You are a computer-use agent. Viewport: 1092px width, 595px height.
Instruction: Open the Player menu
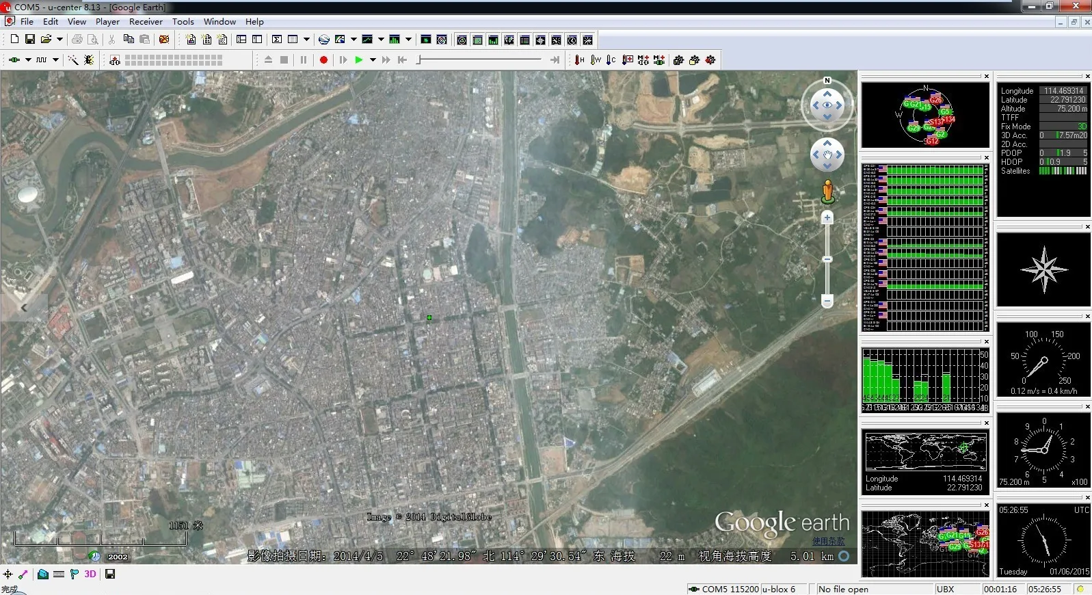click(x=107, y=22)
